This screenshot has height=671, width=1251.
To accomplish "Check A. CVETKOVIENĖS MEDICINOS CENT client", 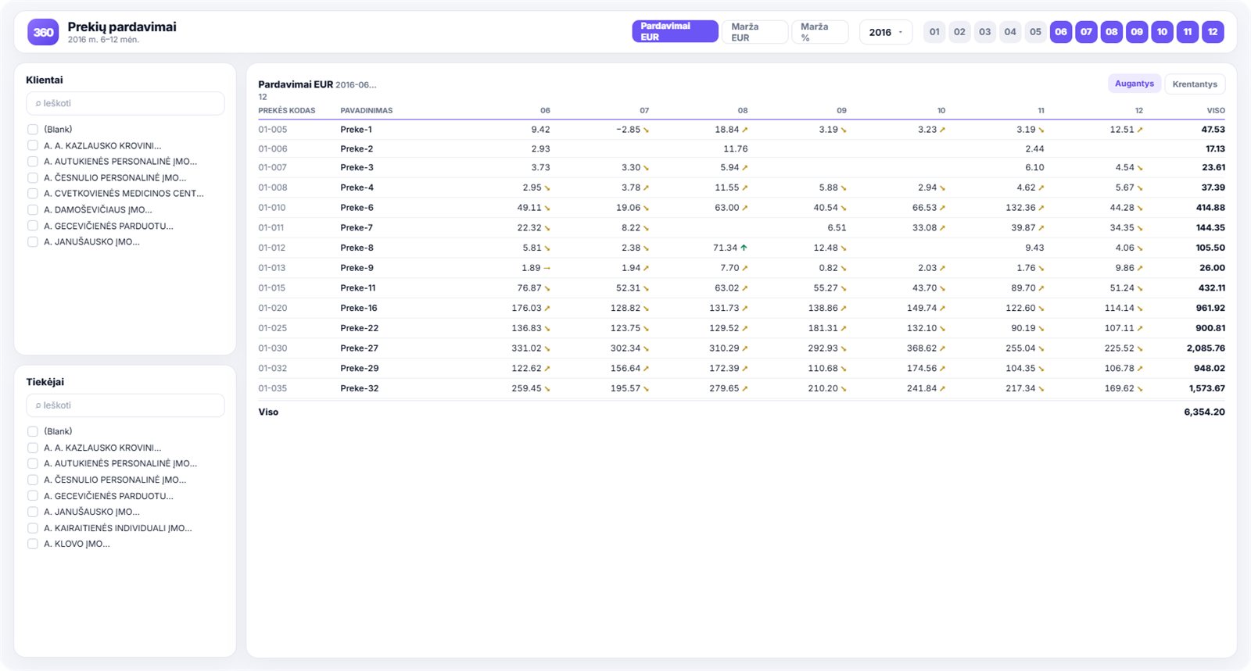I will click(33, 194).
